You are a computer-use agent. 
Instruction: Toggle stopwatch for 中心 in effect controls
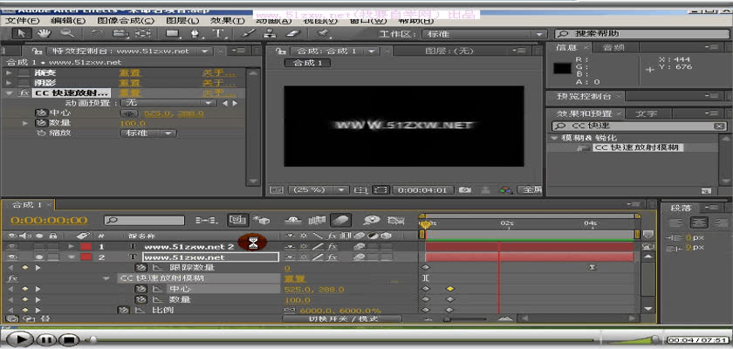[42, 113]
